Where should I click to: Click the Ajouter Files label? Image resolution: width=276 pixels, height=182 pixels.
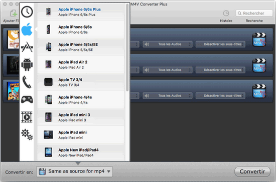click(x=11, y=20)
